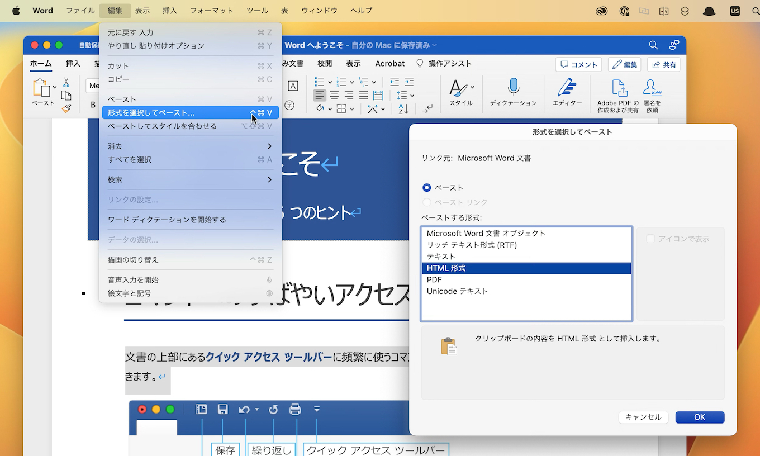The width and height of the screenshot is (760, 456).
Task: Click the search magnifier in the Word title bar
Action: tap(653, 45)
